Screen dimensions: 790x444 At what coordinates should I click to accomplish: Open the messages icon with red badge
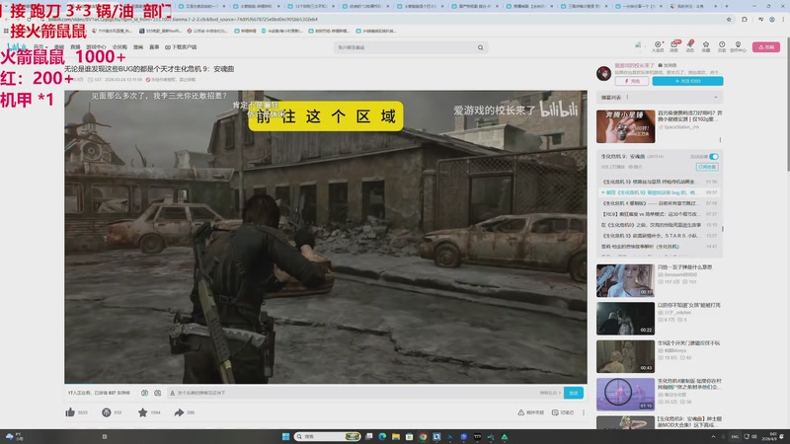click(674, 46)
